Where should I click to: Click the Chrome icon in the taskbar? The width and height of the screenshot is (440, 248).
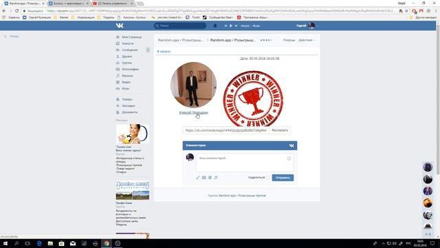(107, 243)
